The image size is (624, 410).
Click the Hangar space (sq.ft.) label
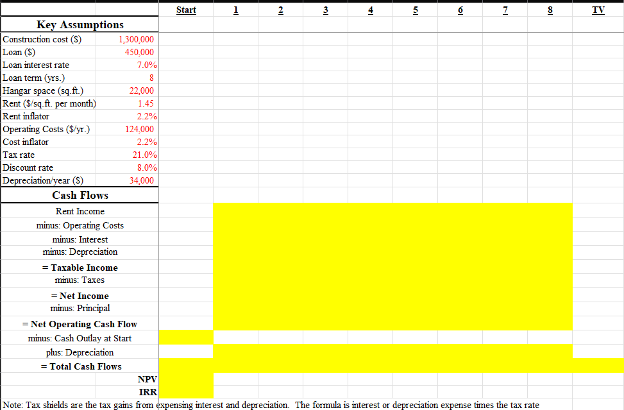coord(43,90)
